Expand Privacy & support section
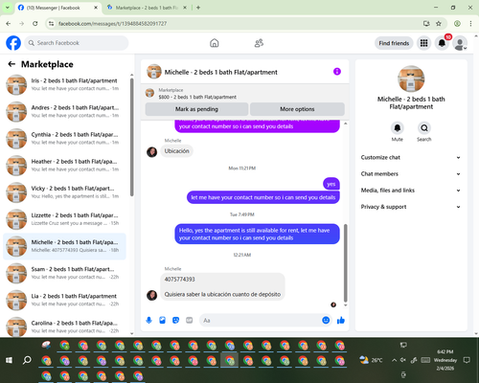This screenshot has width=479, height=383. click(411, 207)
